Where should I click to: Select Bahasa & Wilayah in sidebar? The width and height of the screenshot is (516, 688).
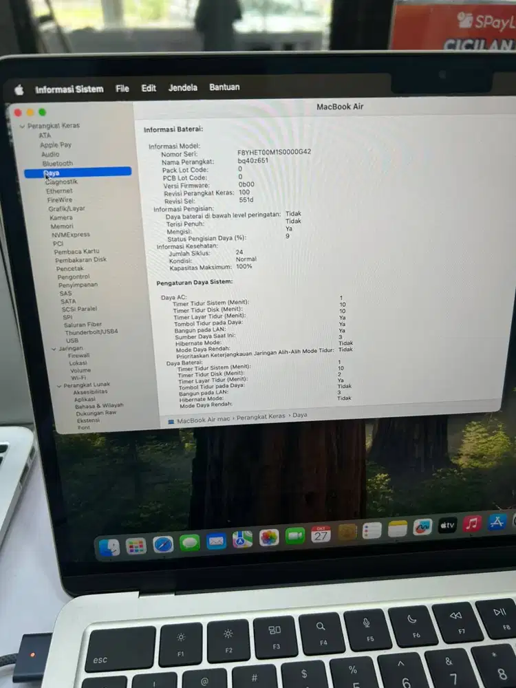[99, 406]
